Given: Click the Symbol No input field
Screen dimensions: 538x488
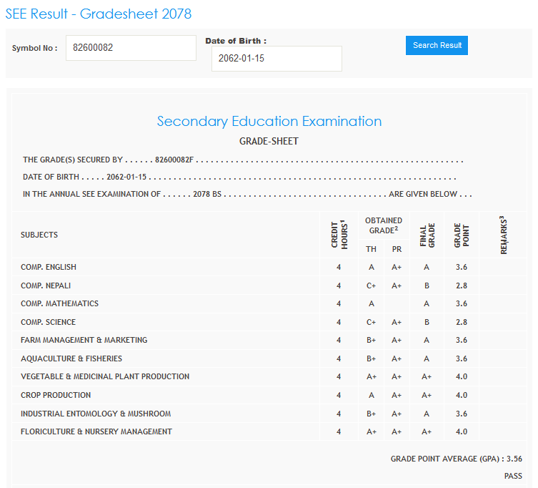Looking at the screenshot, I should pyautogui.click(x=131, y=48).
